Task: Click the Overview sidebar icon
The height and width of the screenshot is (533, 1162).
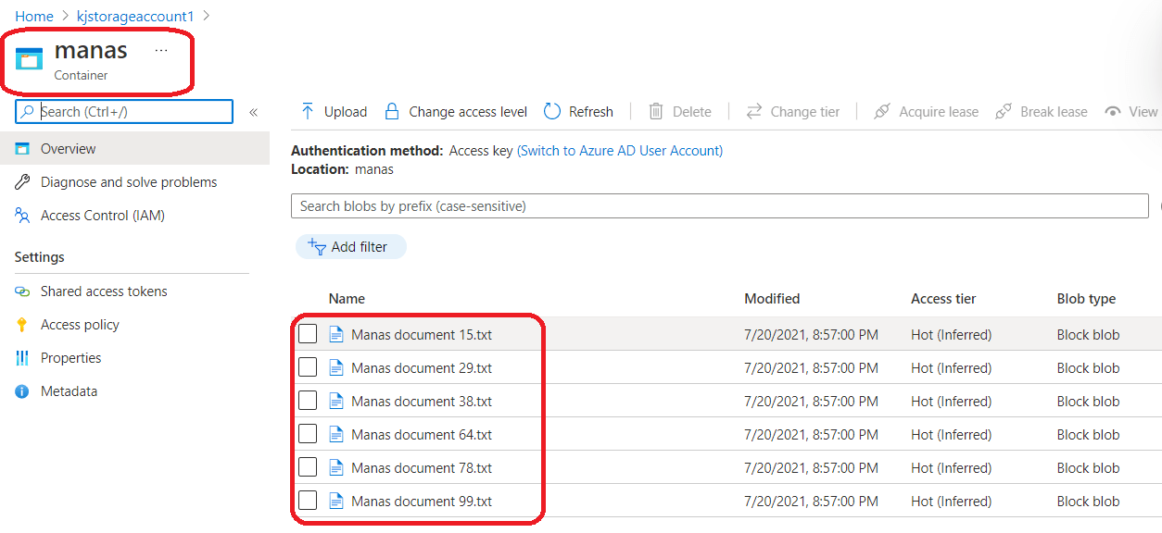Action: (x=22, y=148)
